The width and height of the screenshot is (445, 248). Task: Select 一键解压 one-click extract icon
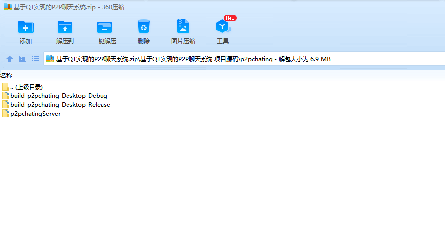pos(104,27)
